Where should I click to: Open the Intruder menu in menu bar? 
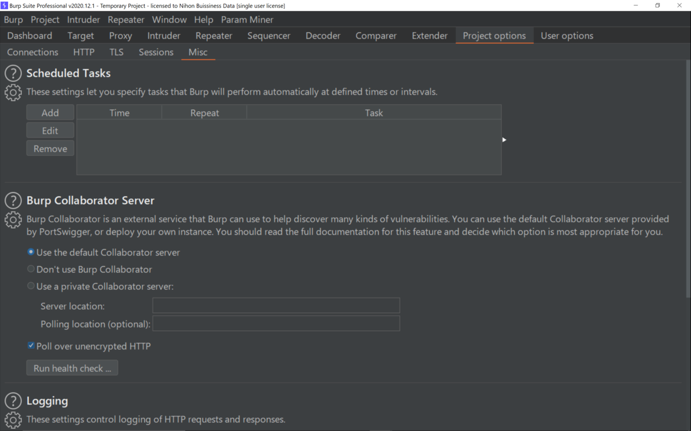click(83, 20)
